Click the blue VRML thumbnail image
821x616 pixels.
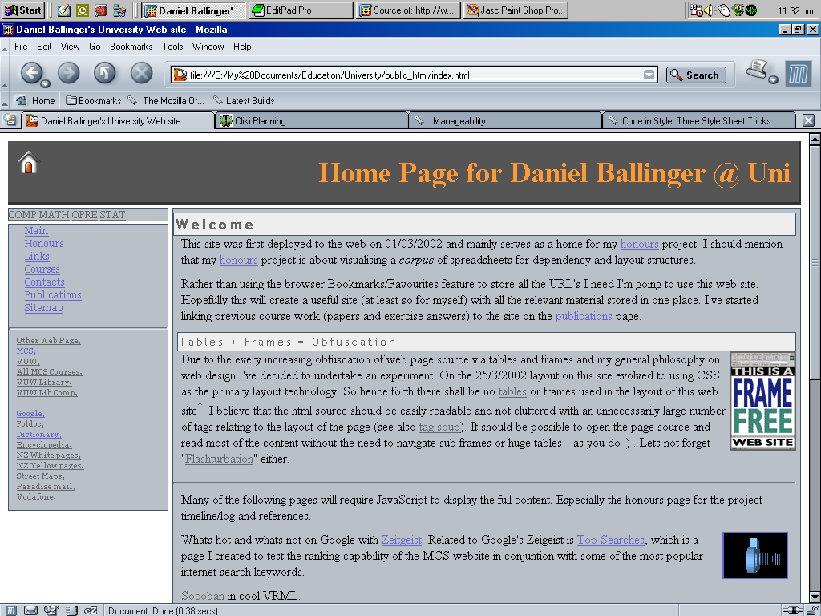click(x=755, y=555)
